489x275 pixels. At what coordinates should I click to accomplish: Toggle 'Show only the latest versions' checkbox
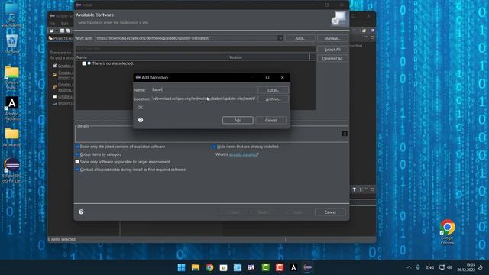click(x=77, y=147)
